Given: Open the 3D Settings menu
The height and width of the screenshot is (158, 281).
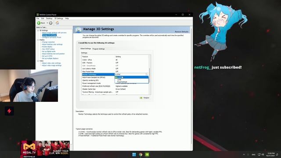Looking at the screenshot, I should point(58,18).
